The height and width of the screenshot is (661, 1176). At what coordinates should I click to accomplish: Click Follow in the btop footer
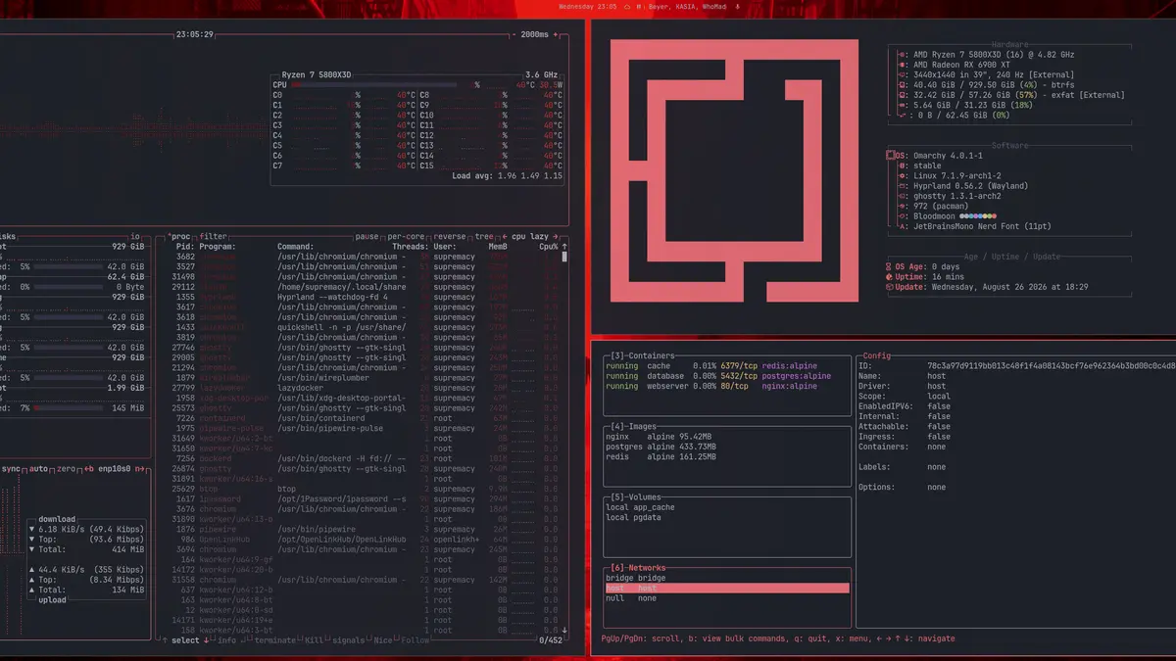[415, 640]
